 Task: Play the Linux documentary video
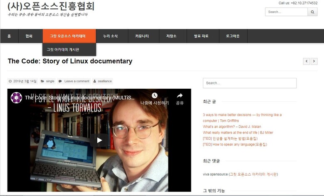[99, 140]
